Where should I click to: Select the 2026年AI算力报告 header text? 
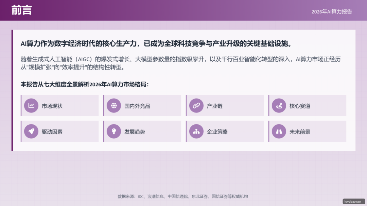[x=332, y=11]
